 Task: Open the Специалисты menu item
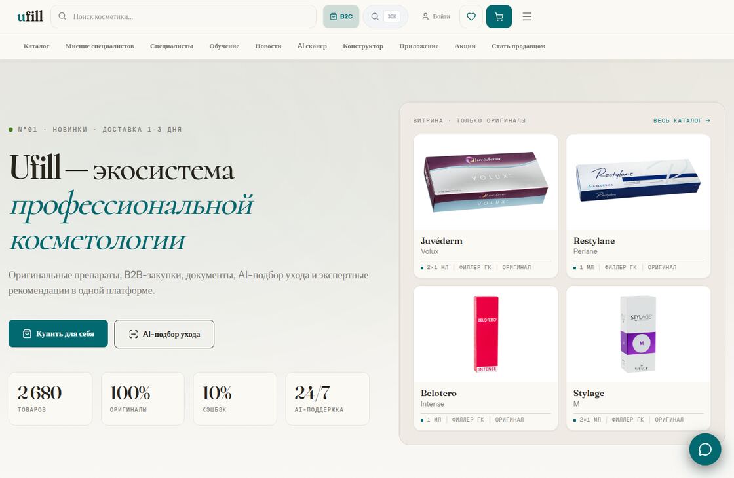tap(171, 46)
